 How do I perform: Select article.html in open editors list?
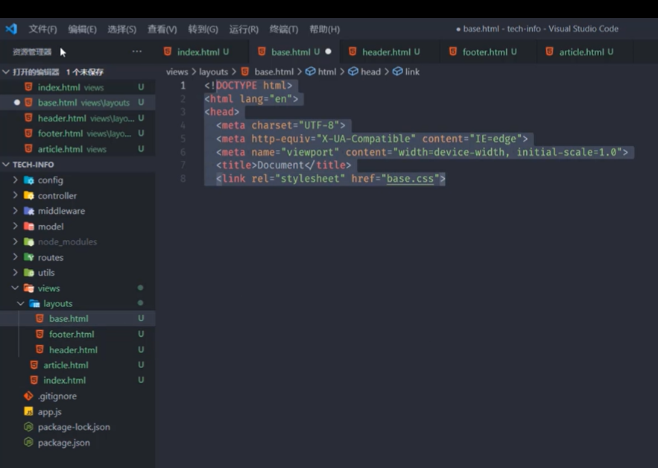(77, 149)
